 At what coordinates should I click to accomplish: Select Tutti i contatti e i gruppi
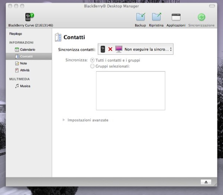tap(92, 60)
